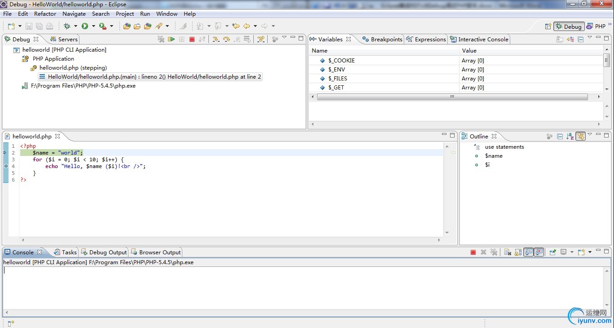Open the Servers tab
The image size is (614, 328).
(x=64, y=40)
